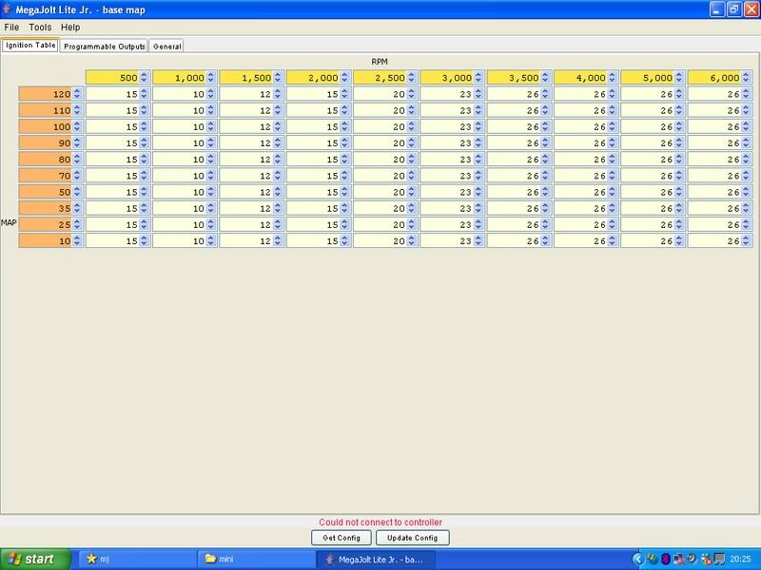761x570 pixels.
Task: Switch to the Programmable Outputs tab
Action: point(105,46)
